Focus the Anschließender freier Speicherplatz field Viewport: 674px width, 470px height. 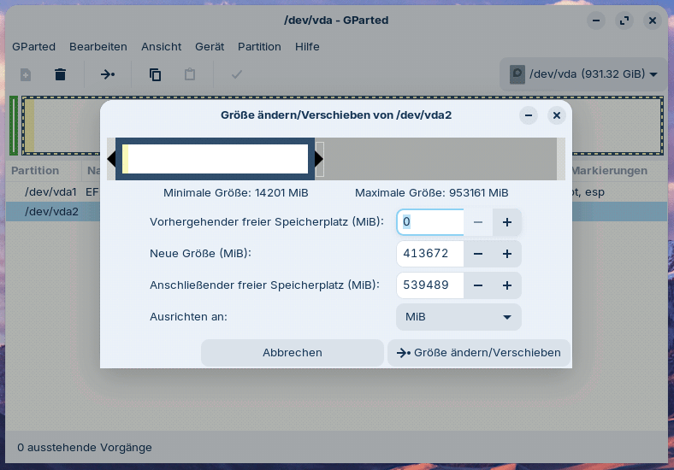pyautogui.click(x=430, y=285)
